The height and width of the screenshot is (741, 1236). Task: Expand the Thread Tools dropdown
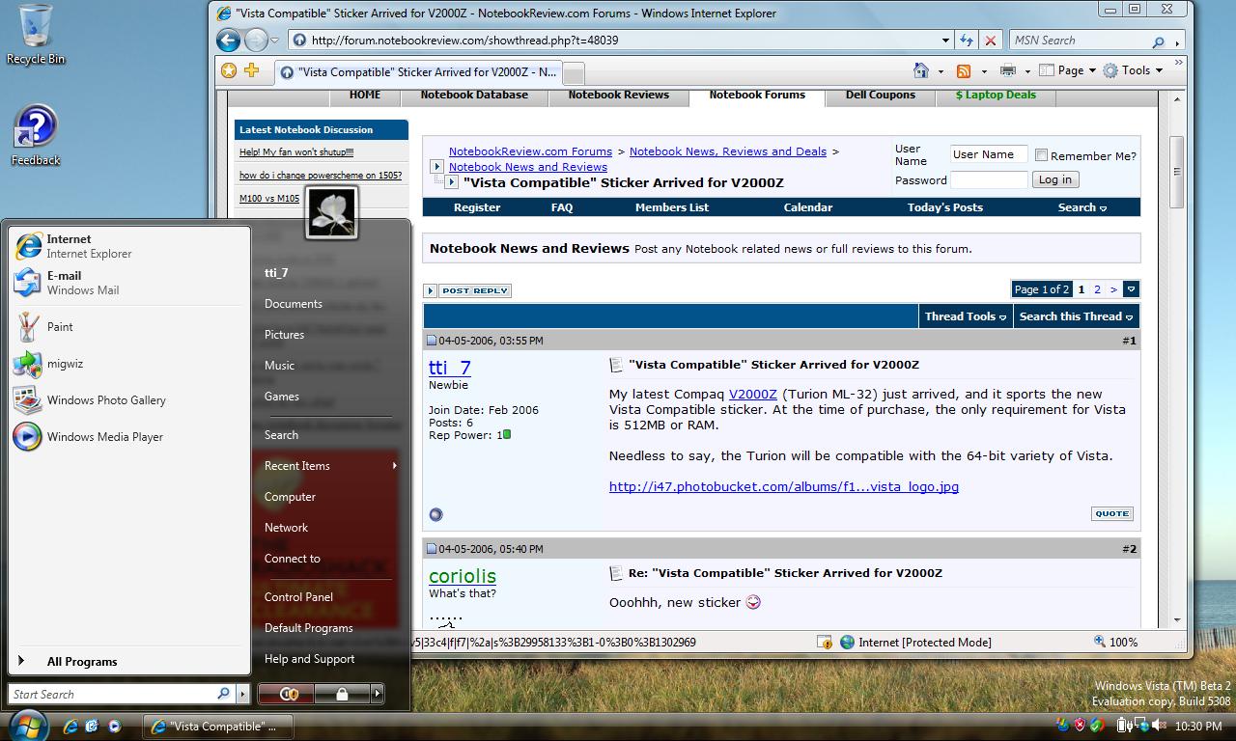click(x=966, y=316)
